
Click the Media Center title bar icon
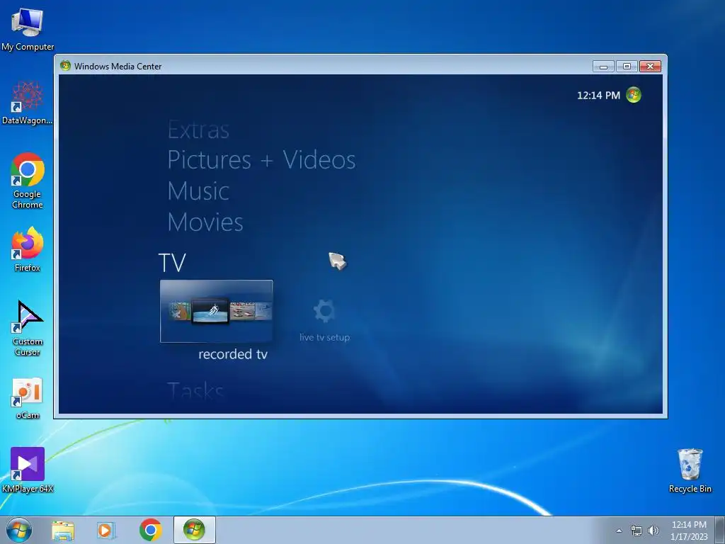coord(65,66)
